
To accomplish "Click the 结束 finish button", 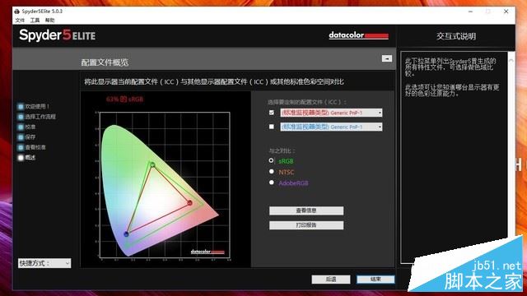I will pyautogui.click(x=375, y=280).
